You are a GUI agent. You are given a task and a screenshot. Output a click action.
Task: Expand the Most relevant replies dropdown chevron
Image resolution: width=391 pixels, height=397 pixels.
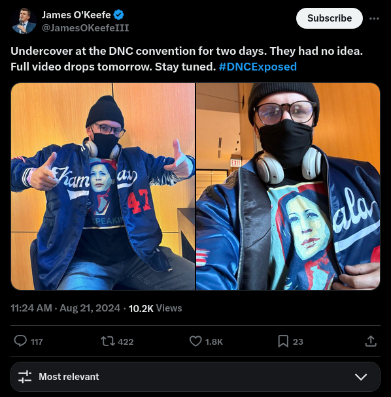[x=361, y=377]
